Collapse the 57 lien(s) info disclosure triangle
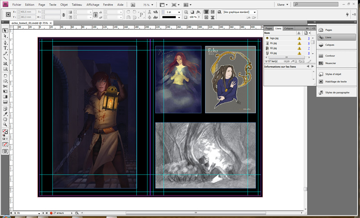This screenshot has width=360, height=218. tap(266, 62)
